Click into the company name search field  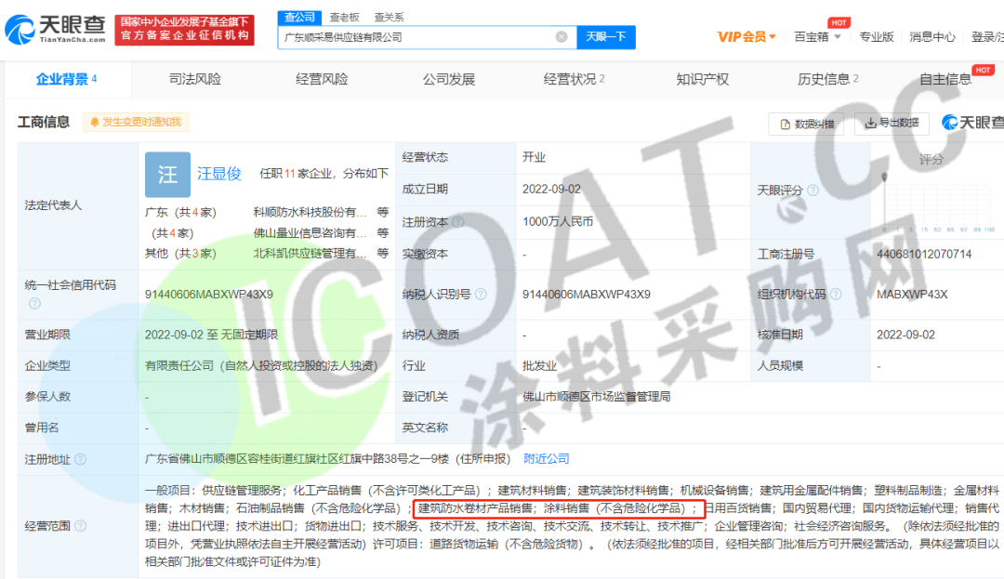coord(418,37)
